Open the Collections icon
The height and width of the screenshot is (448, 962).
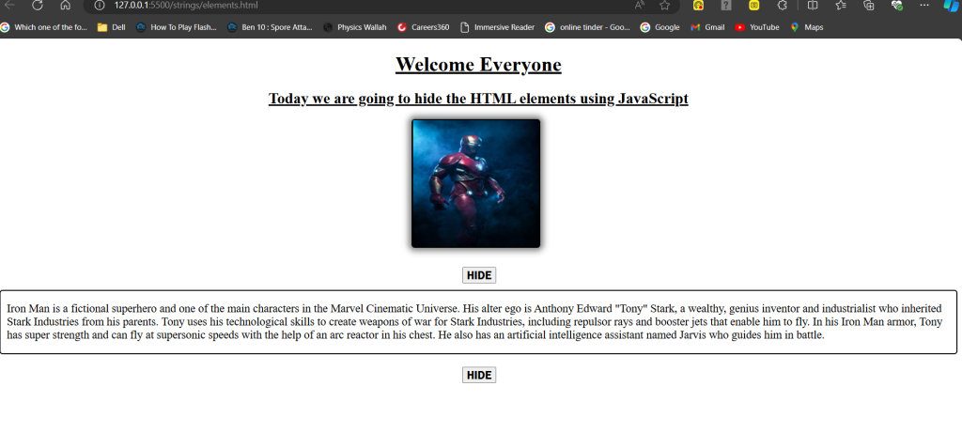868,5
